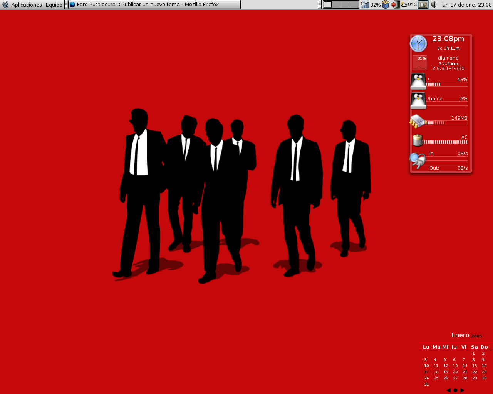493x394 pixels.
Task: Select day 17 in the calendar
Action: [x=426, y=372]
